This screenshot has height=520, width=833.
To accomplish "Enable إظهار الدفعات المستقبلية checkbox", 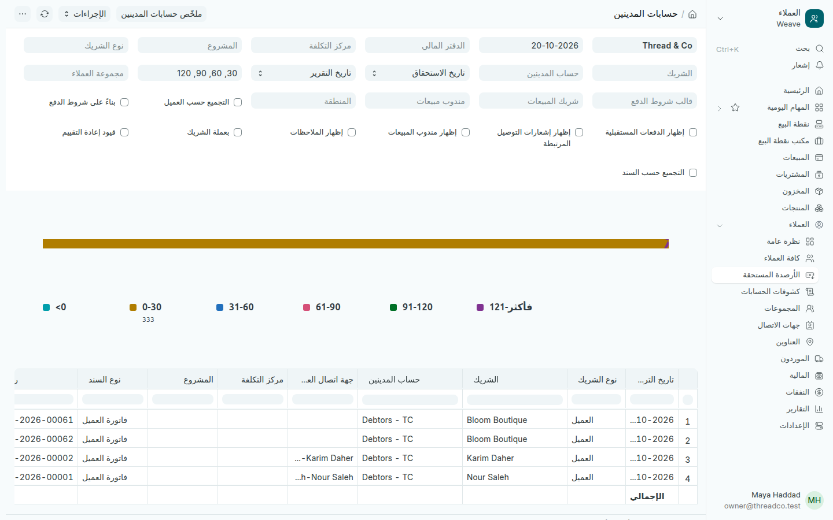I will coord(693,132).
